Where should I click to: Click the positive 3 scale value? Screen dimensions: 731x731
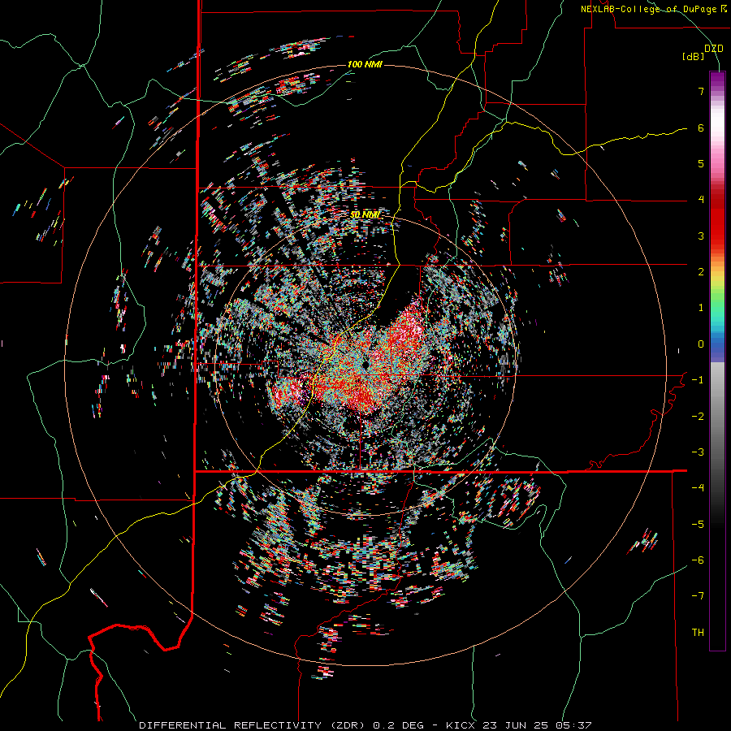click(x=701, y=236)
